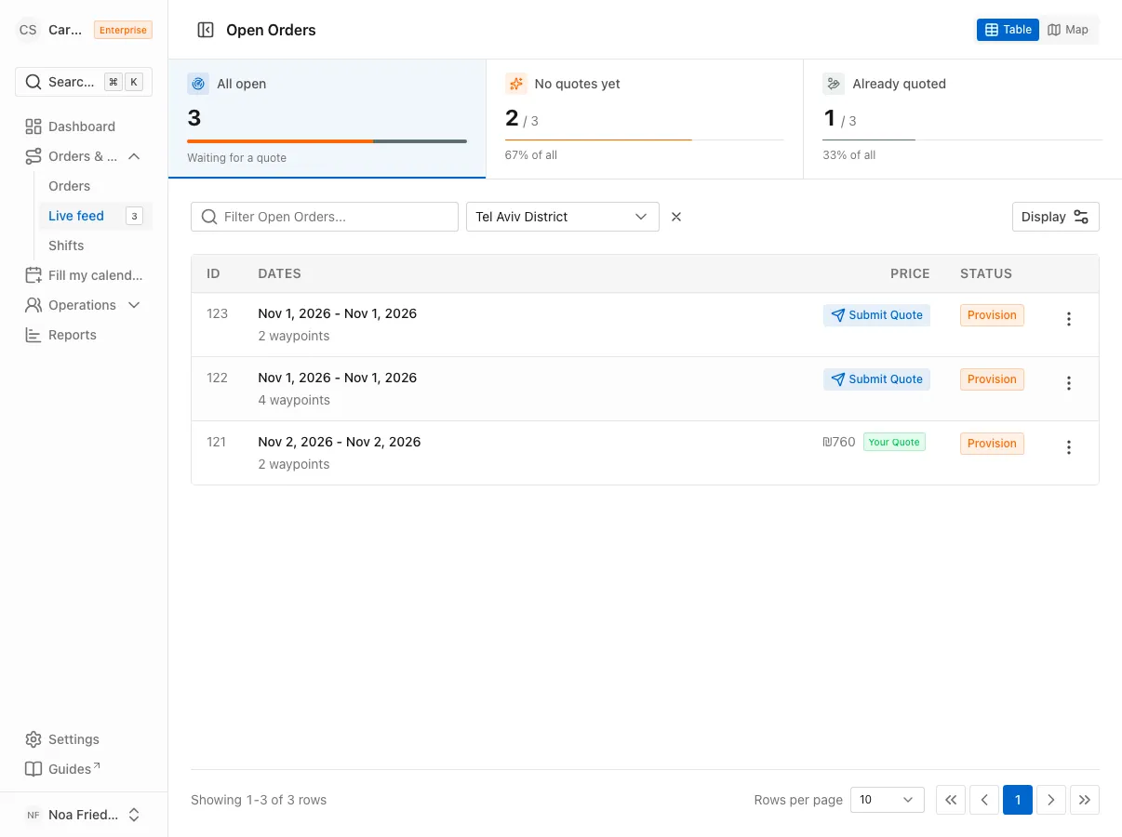
Task: Go to the last page
Action: click(x=1085, y=800)
